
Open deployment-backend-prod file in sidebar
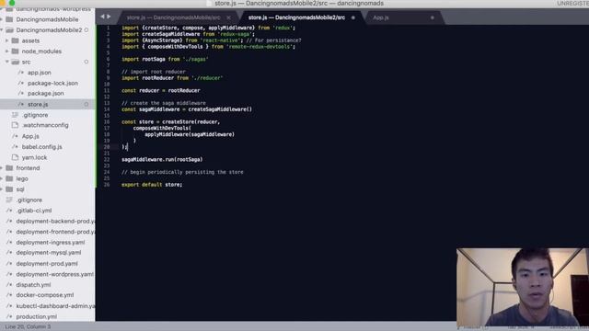tap(55, 221)
